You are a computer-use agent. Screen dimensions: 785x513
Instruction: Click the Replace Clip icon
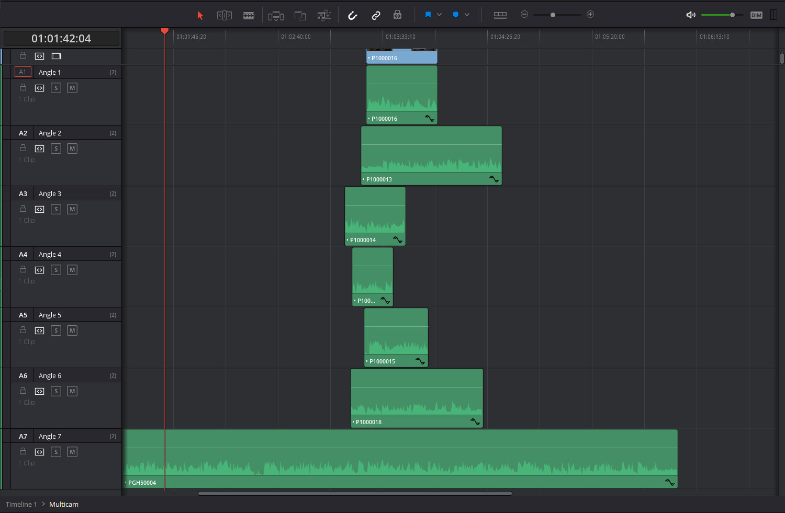[x=324, y=15]
